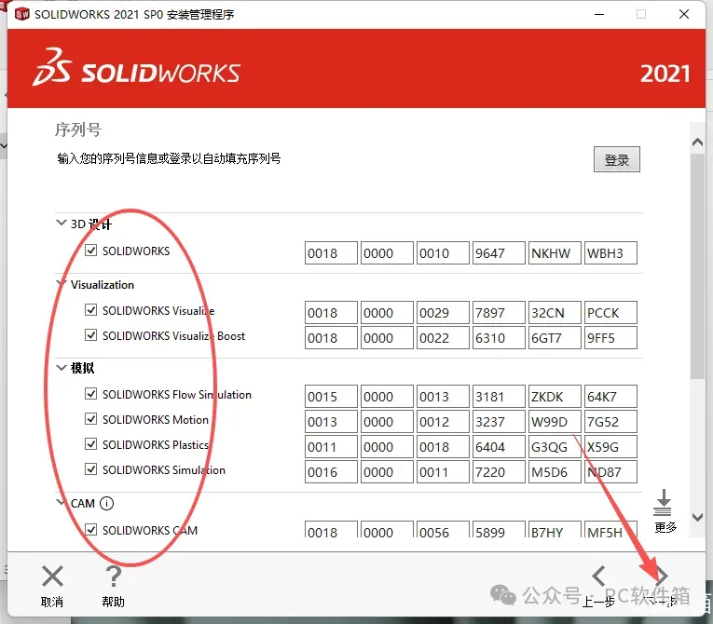Collapse the 3D 设计 section

coord(61,223)
